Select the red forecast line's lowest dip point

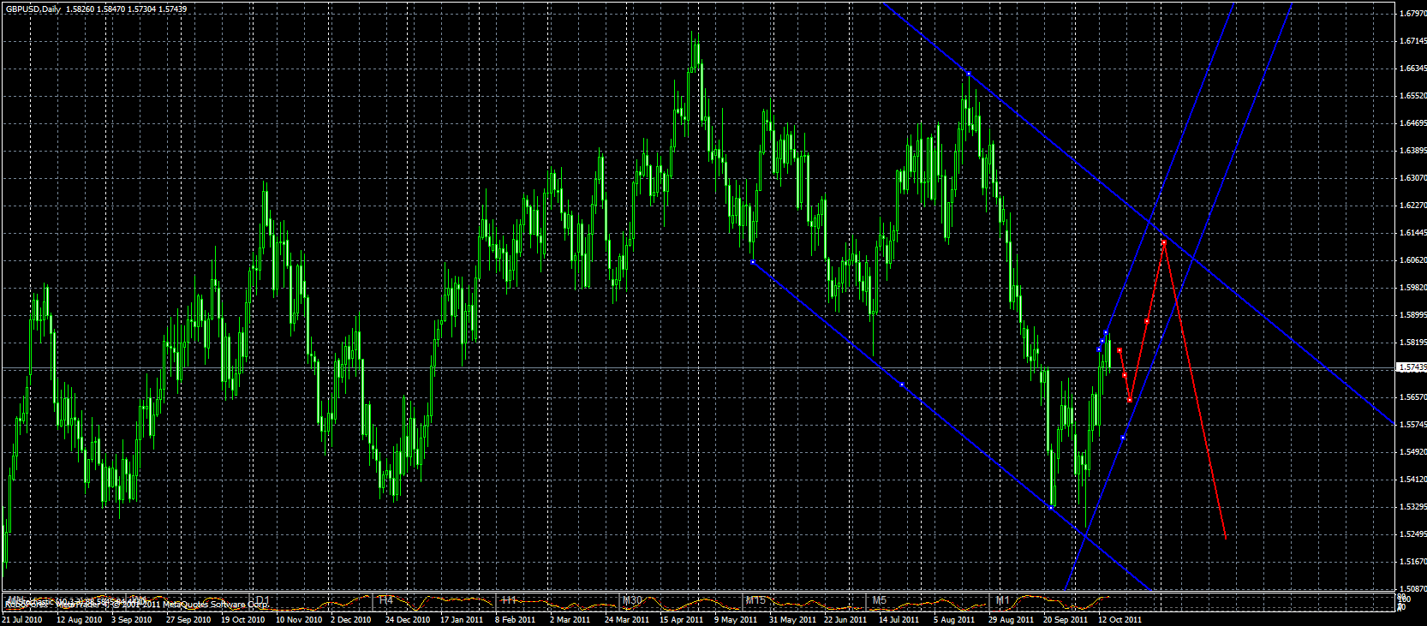coord(1130,400)
